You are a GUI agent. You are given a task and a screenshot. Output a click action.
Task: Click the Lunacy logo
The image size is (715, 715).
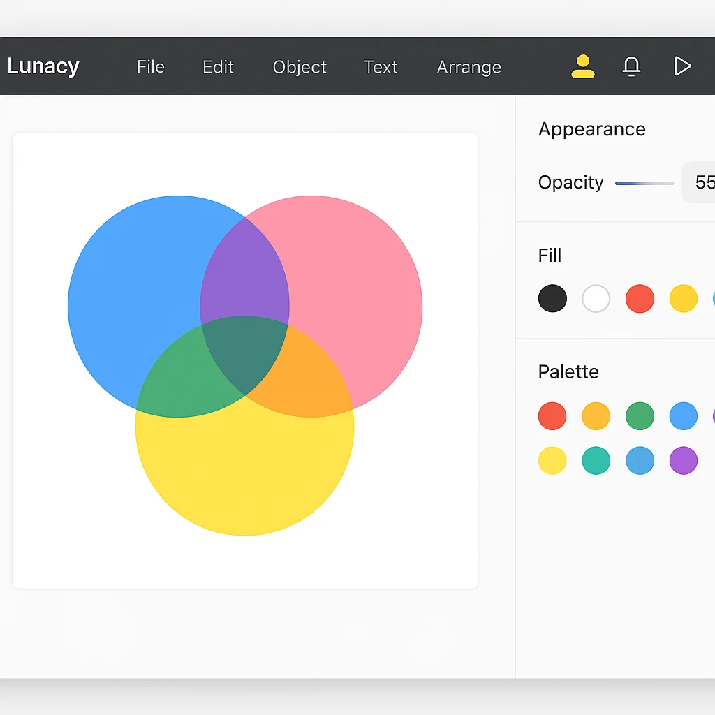(43, 66)
